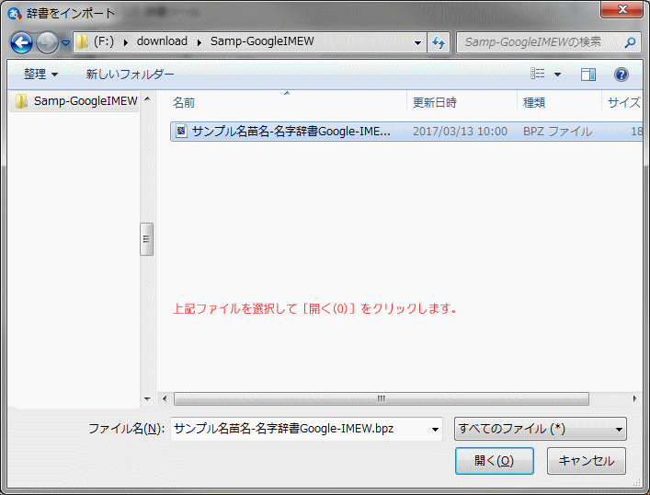Image resolution: width=650 pixels, height=495 pixels.
Task: Open the address bar history dropdown
Action: [417, 42]
